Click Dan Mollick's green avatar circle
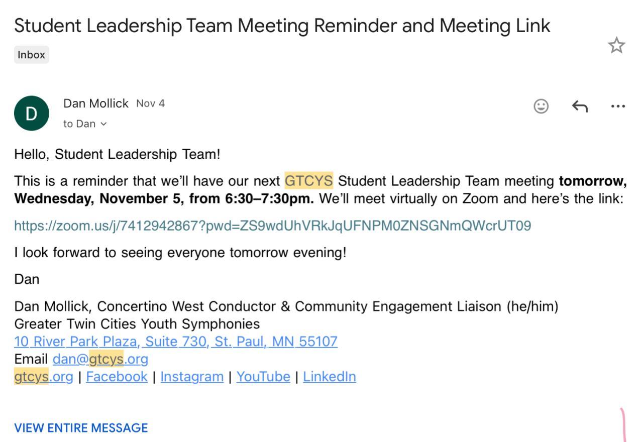 [x=32, y=114]
